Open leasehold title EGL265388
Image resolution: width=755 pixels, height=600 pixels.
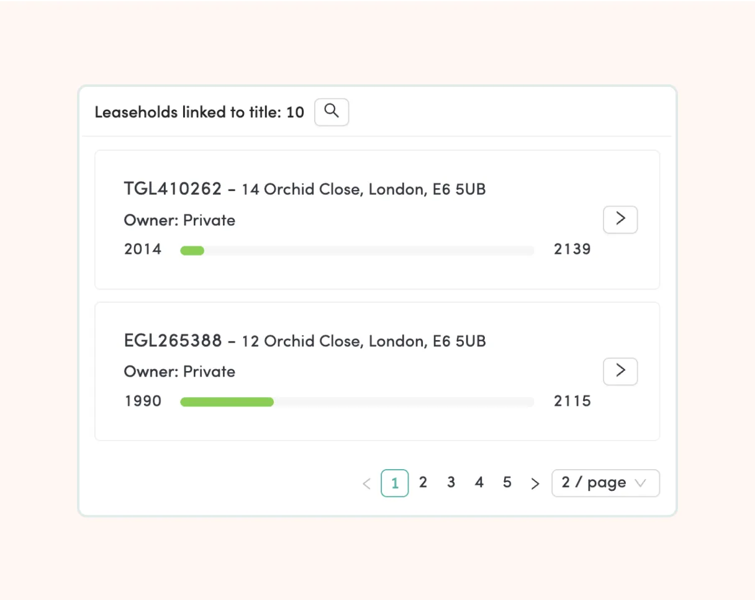pos(173,341)
